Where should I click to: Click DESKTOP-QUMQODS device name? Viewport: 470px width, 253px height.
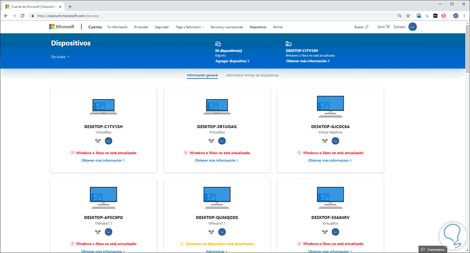217,218
